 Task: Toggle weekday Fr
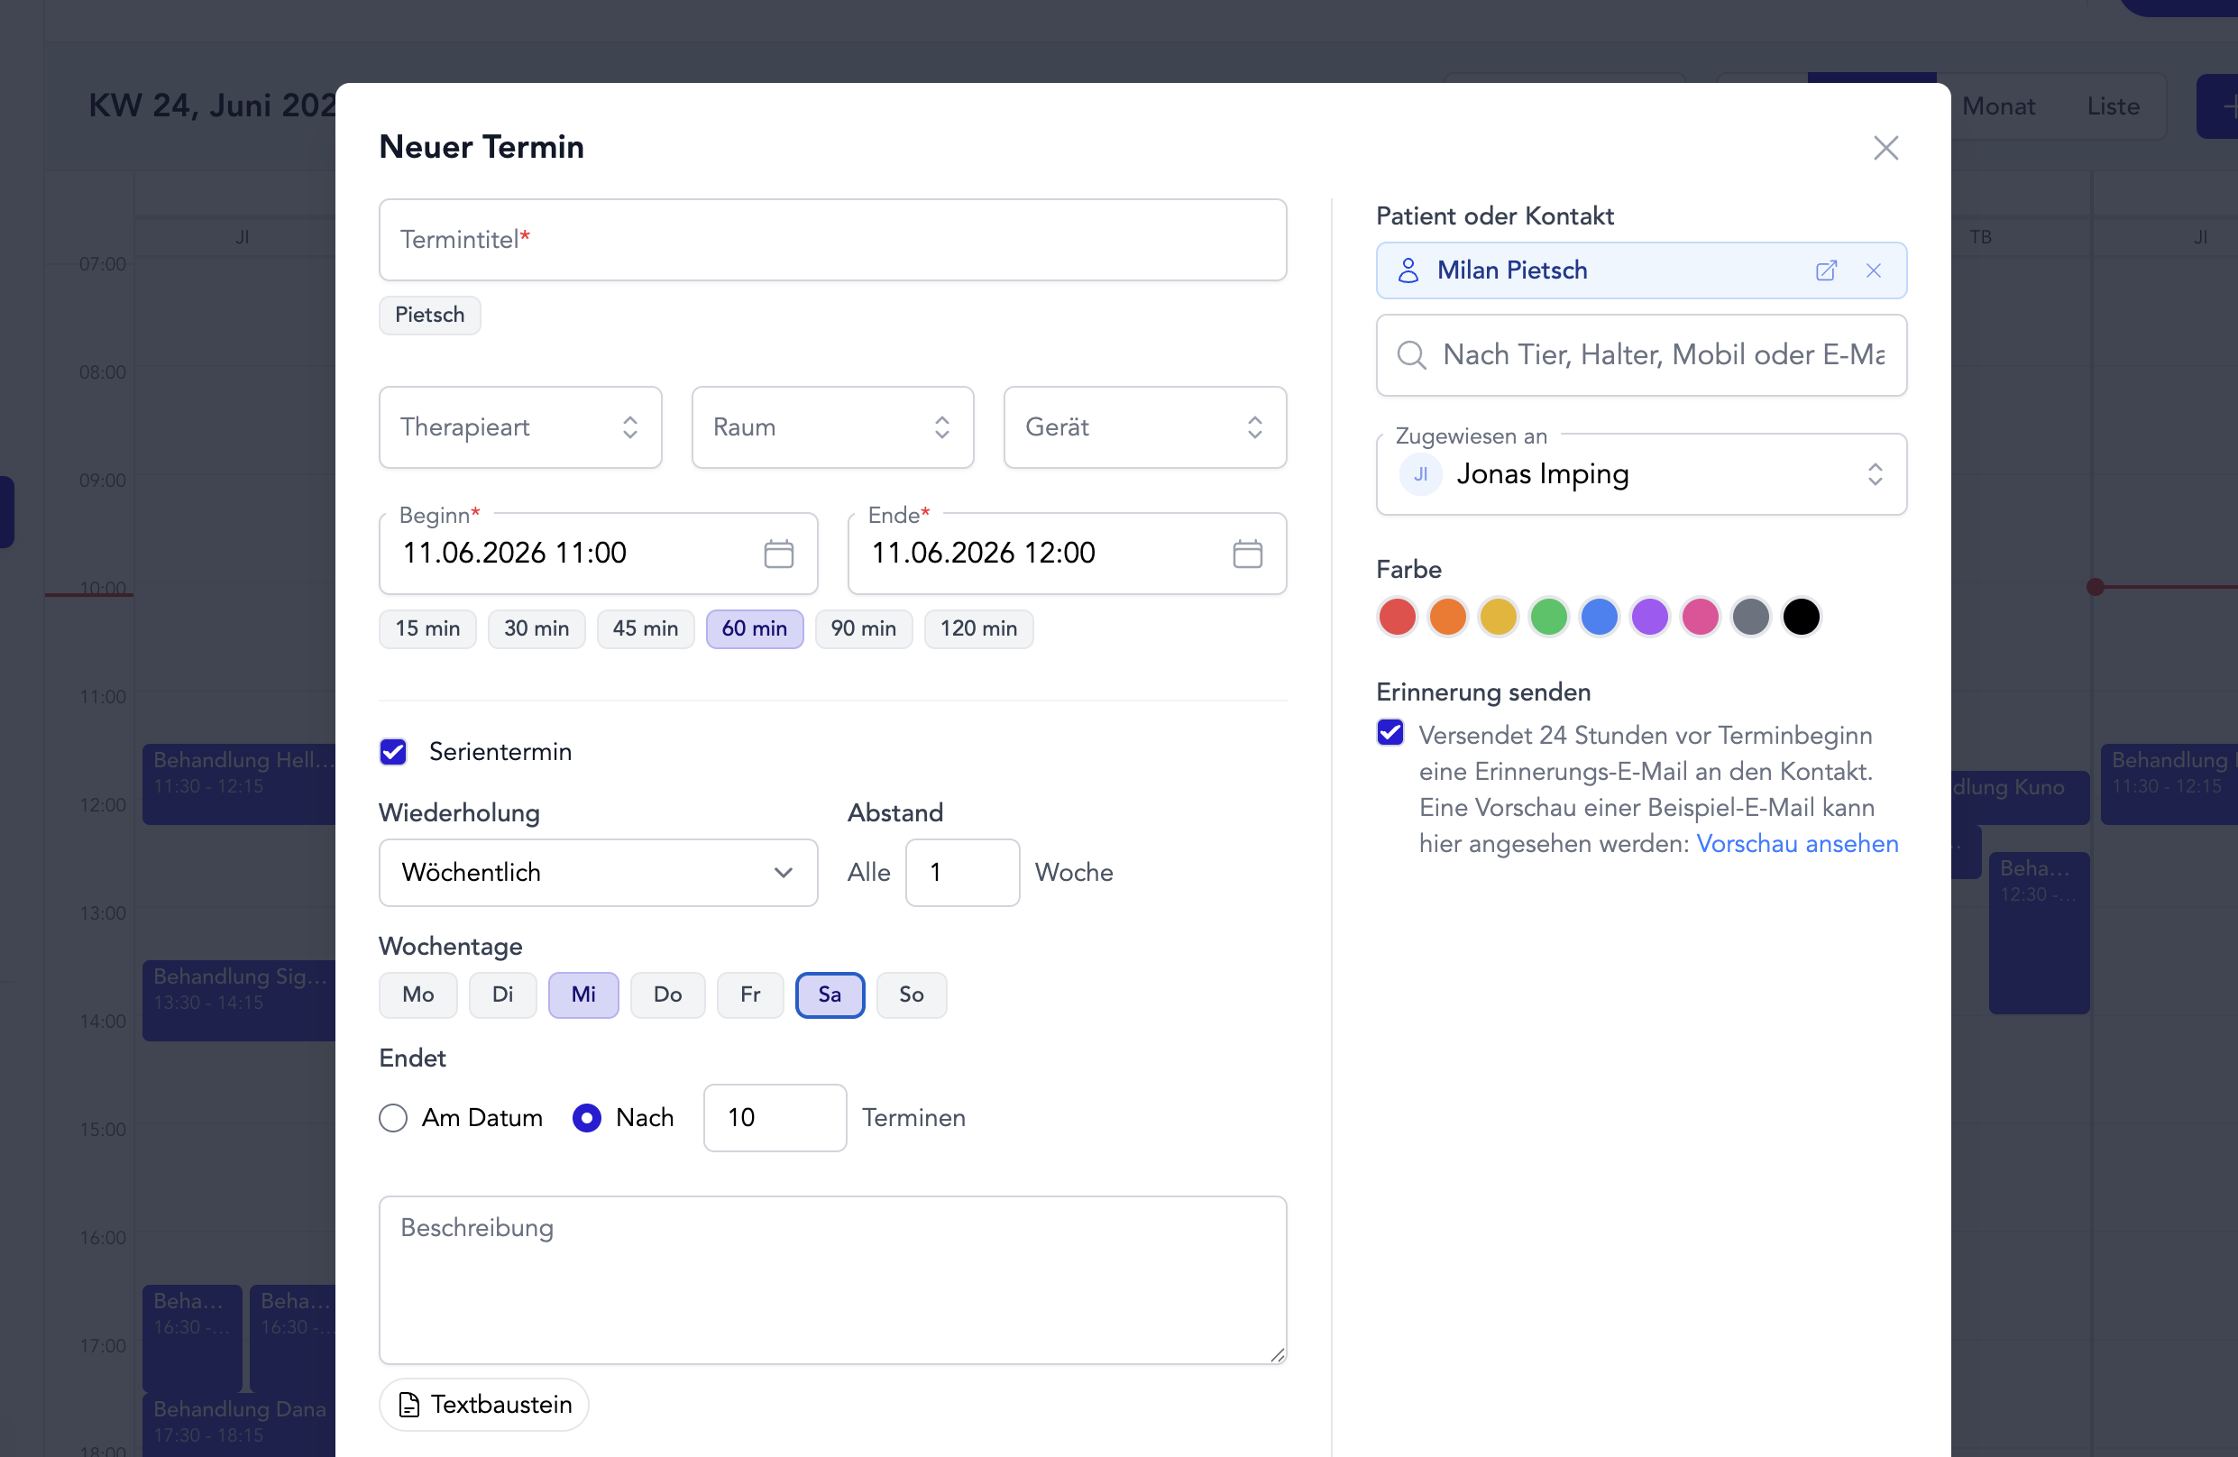[749, 994]
